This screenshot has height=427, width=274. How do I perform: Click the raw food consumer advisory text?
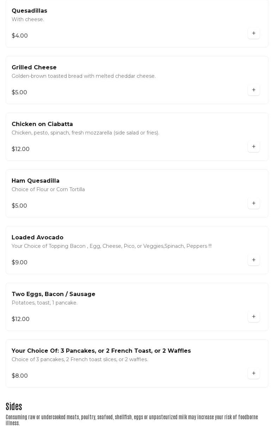[x=132, y=420]
